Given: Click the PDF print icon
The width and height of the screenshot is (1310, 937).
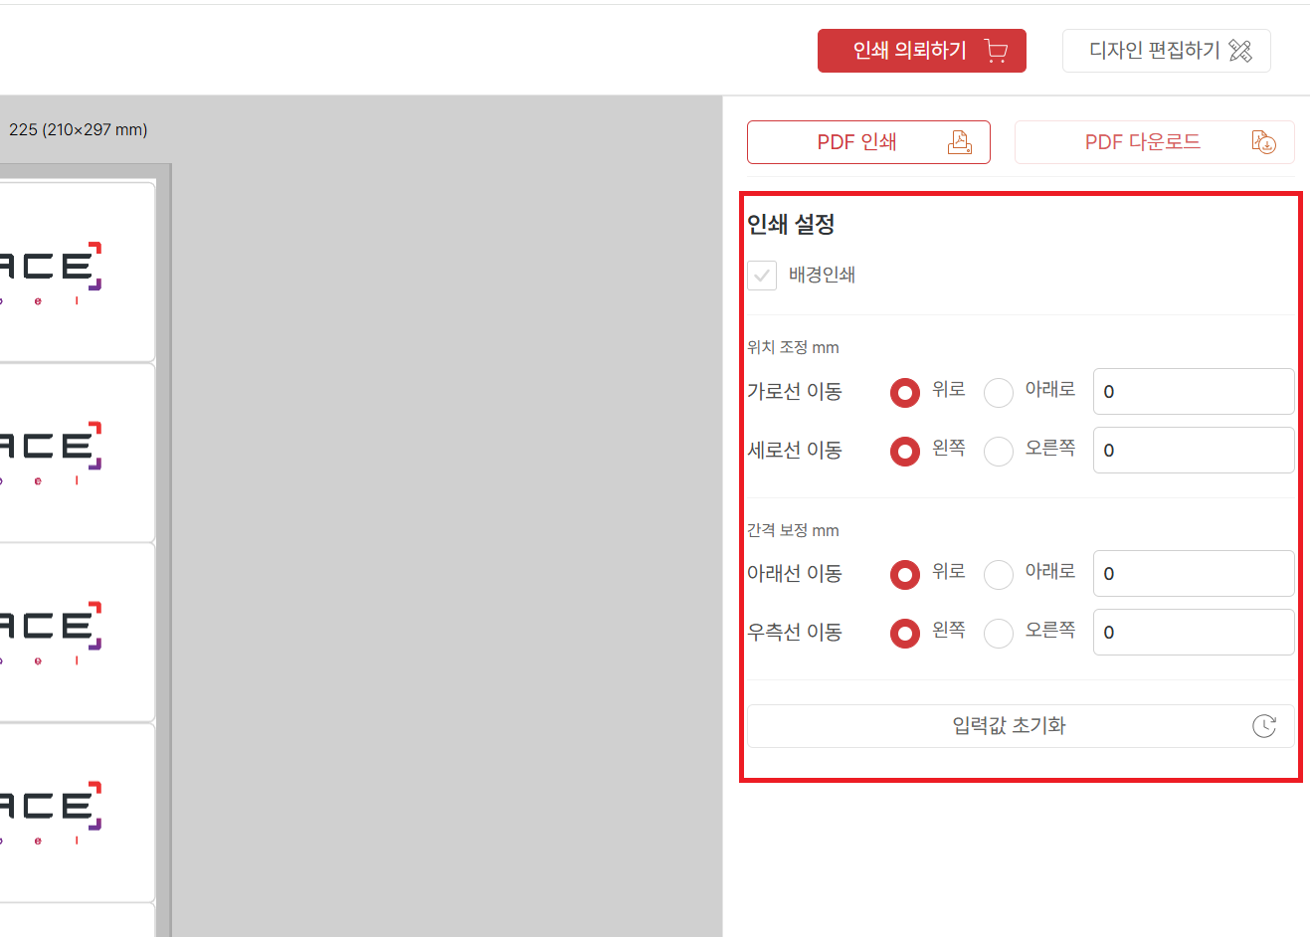Looking at the screenshot, I should [960, 142].
